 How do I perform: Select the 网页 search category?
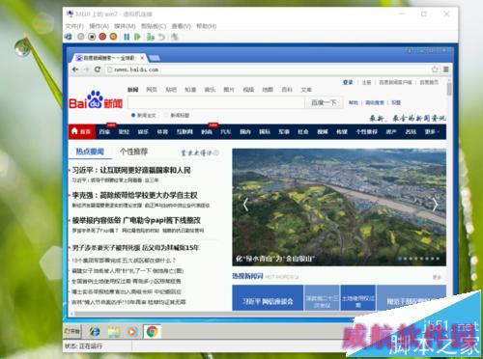152,90
